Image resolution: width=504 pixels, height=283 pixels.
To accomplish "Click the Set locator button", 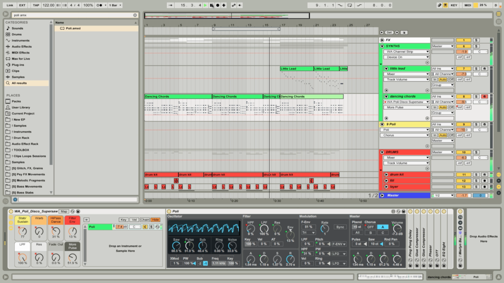I will coord(389,32).
